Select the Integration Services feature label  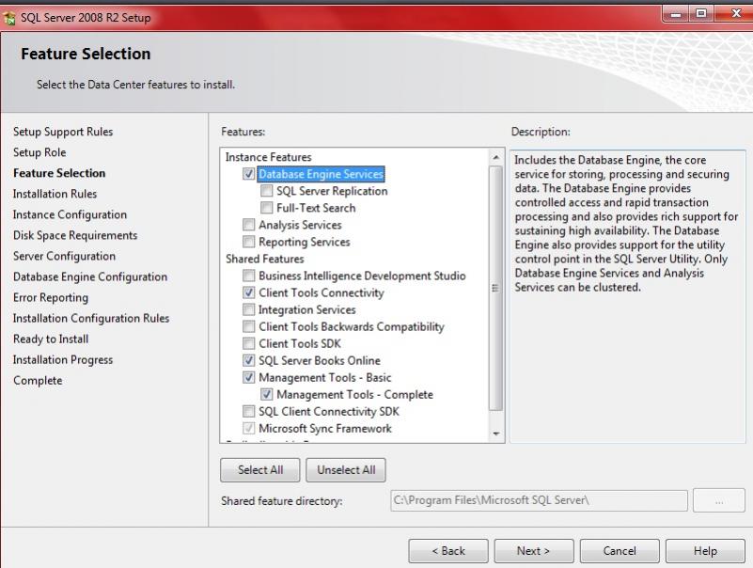click(x=307, y=309)
